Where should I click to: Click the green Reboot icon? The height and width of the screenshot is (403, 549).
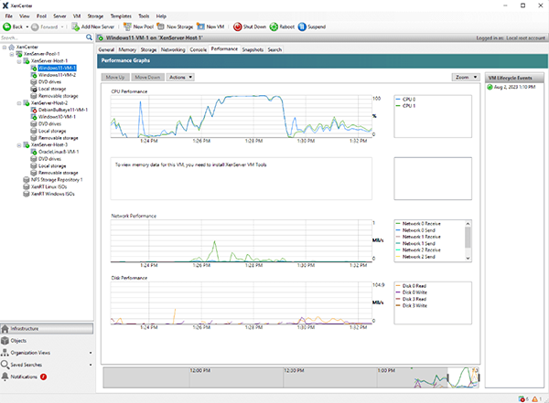pos(275,27)
